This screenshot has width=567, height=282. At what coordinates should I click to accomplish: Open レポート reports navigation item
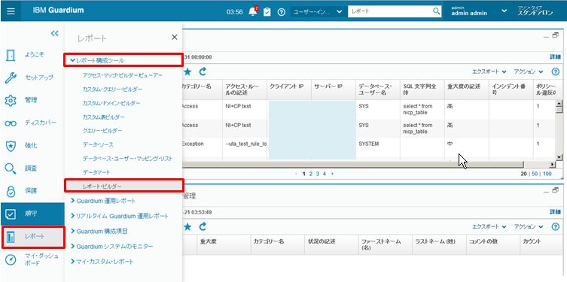click(33, 237)
